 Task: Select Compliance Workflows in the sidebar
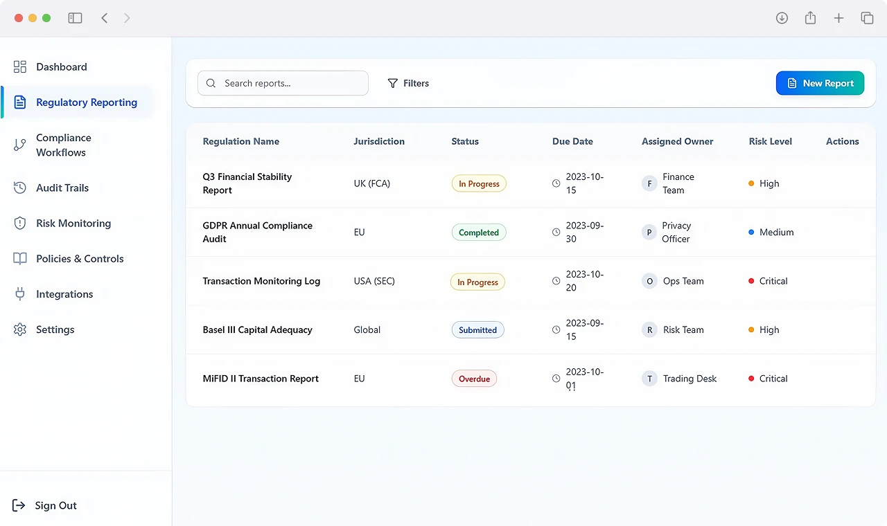pyautogui.click(x=63, y=145)
